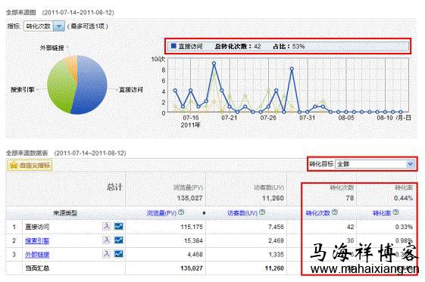Screen dimensions: 425x282
Task: Click the trend chart icon in 外部链接 row
Action: click(119, 254)
